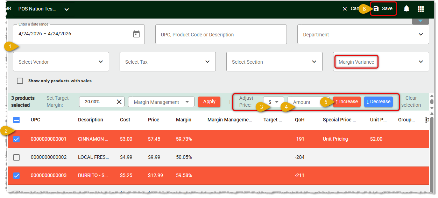This screenshot has height=198, width=438.
Task: Click the $12.99 price cell
Action: click(x=155, y=175)
